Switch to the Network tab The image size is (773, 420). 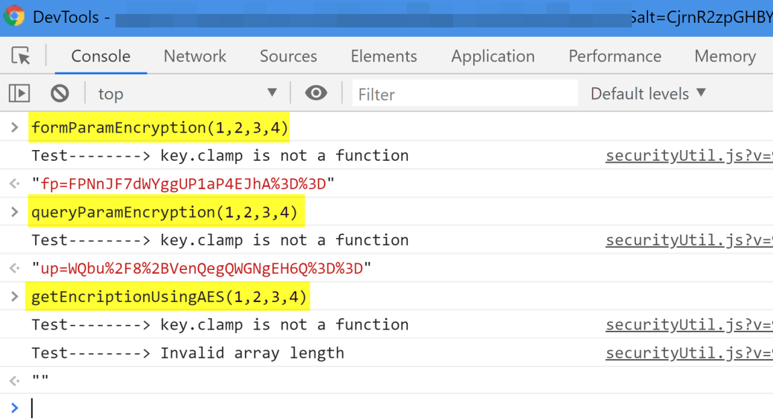tap(194, 56)
